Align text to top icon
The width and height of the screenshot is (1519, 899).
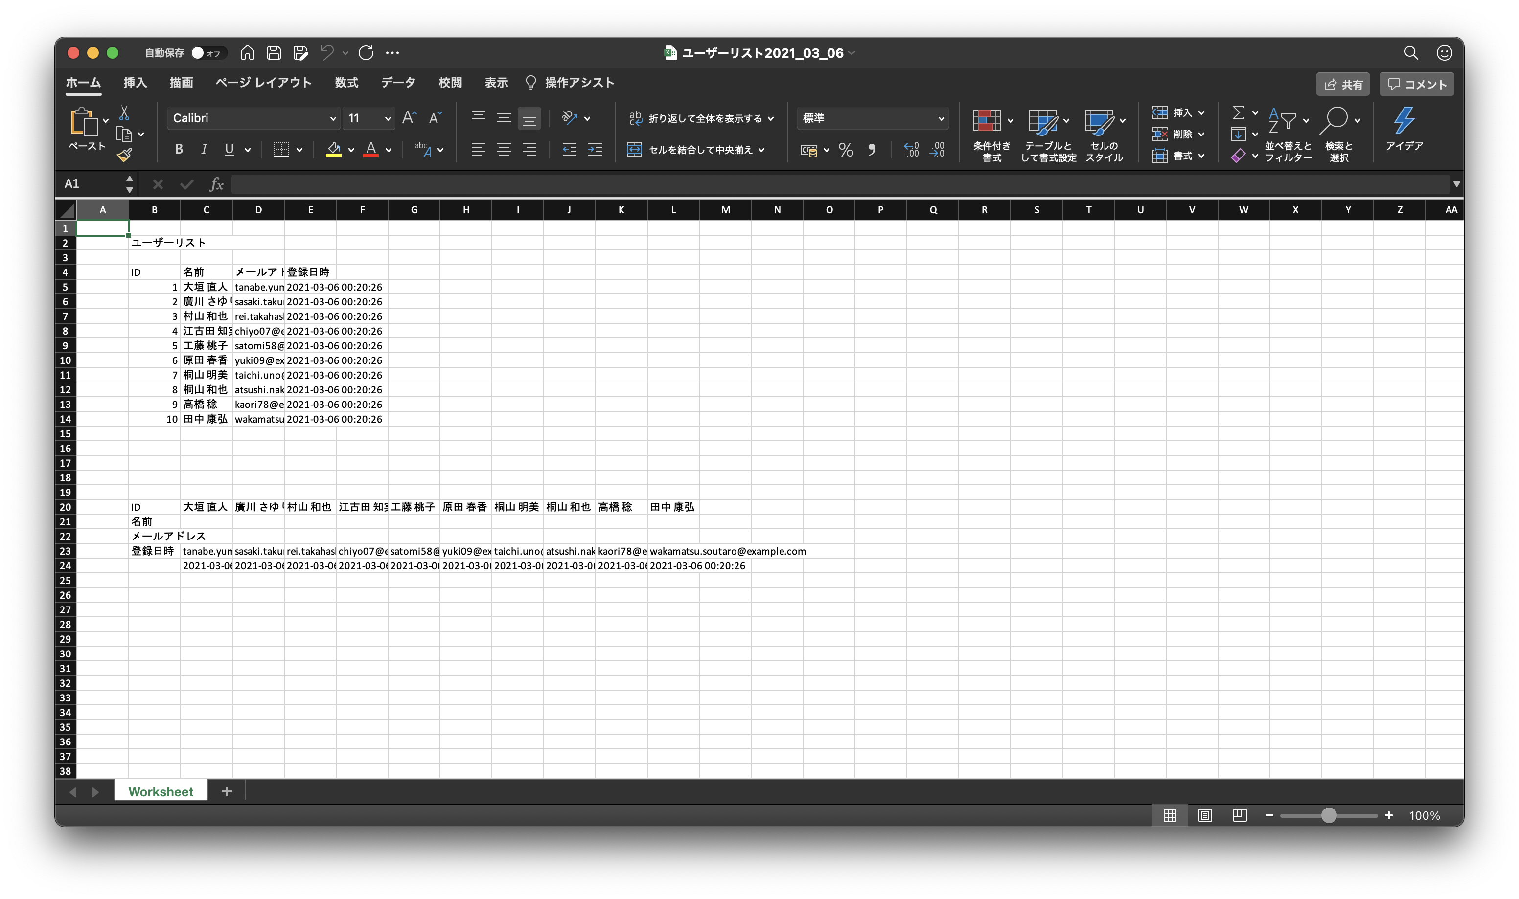click(x=479, y=117)
